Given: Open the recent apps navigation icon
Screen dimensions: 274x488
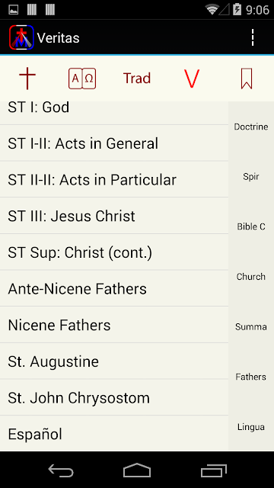Looking at the screenshot, I should (x=213, y=470).
